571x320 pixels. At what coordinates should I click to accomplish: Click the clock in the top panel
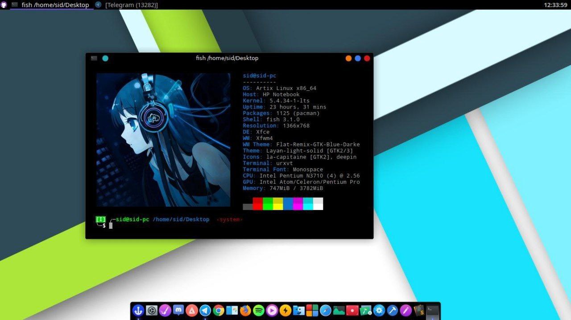click(555, 5)
